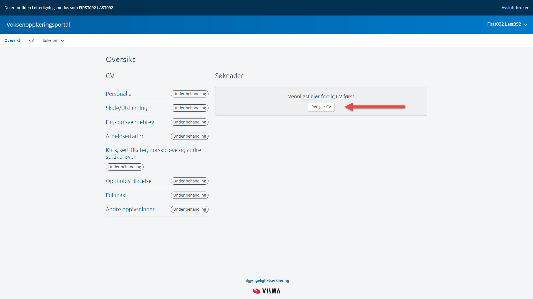Open the Personalia section link
The width and height of the screenshot is (533, 299).
click(x=119, y=94)
